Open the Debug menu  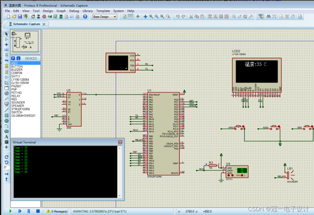click(74, 11)
